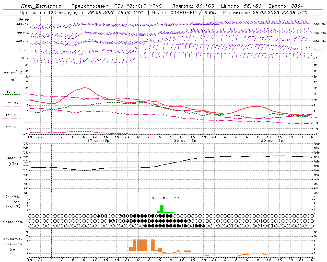
Task: Click the 'Давление' pressure chart label
Action: point(13,158)
